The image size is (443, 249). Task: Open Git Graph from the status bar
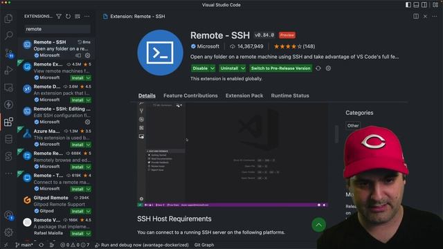coord(204,245)
